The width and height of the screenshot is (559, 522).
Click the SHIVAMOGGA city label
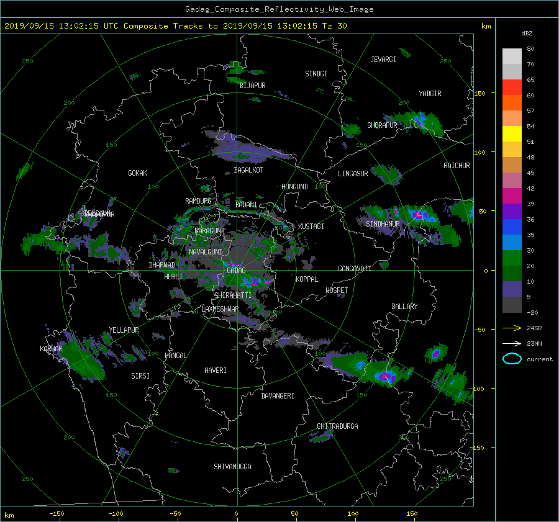click(x=232, y=467)
